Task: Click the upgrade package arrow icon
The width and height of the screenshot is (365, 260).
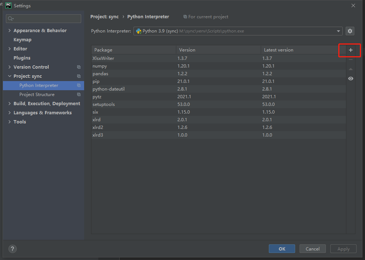Action: click(x=351, y=69)
